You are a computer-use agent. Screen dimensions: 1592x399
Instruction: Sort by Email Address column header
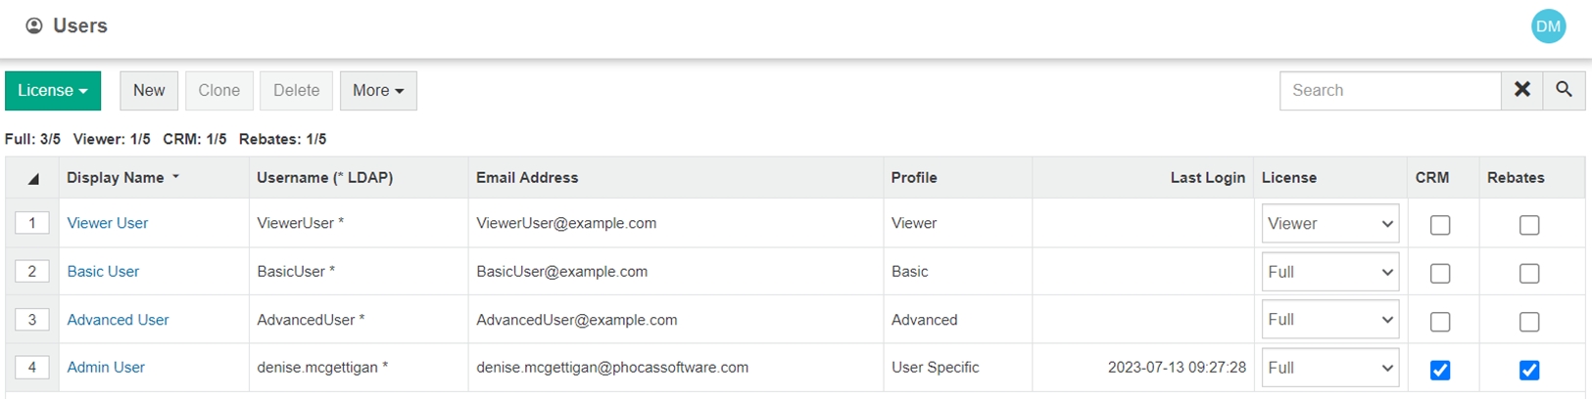527,178
